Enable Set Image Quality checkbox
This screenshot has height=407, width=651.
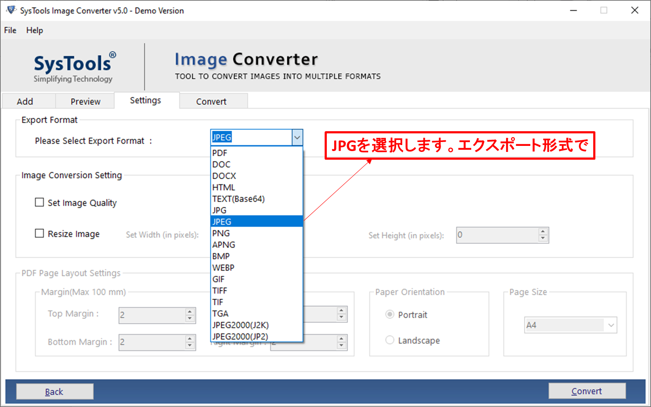[39, 202]
